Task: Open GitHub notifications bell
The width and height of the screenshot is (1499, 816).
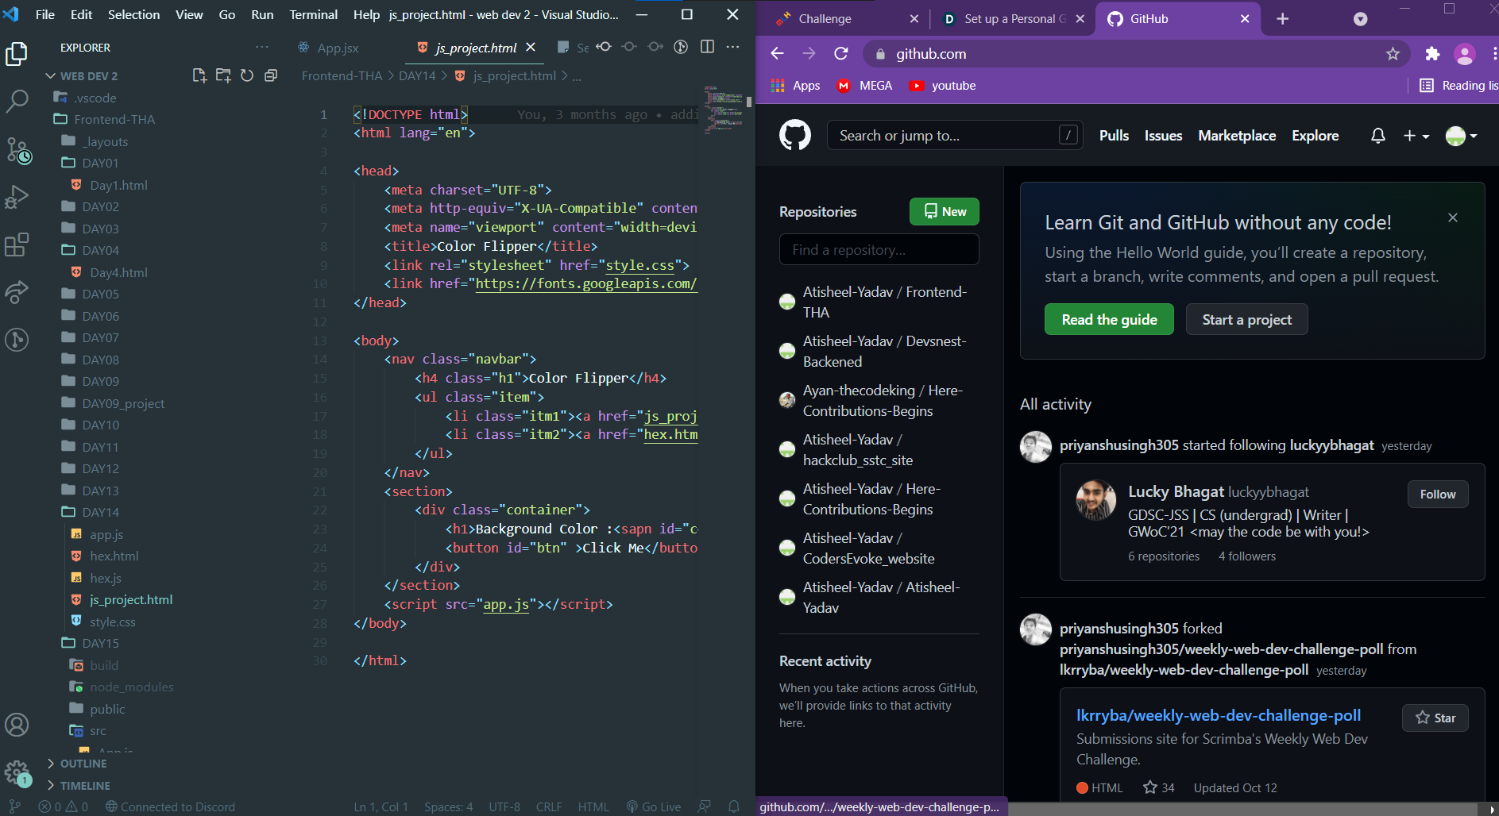Action: [1378, 136]
